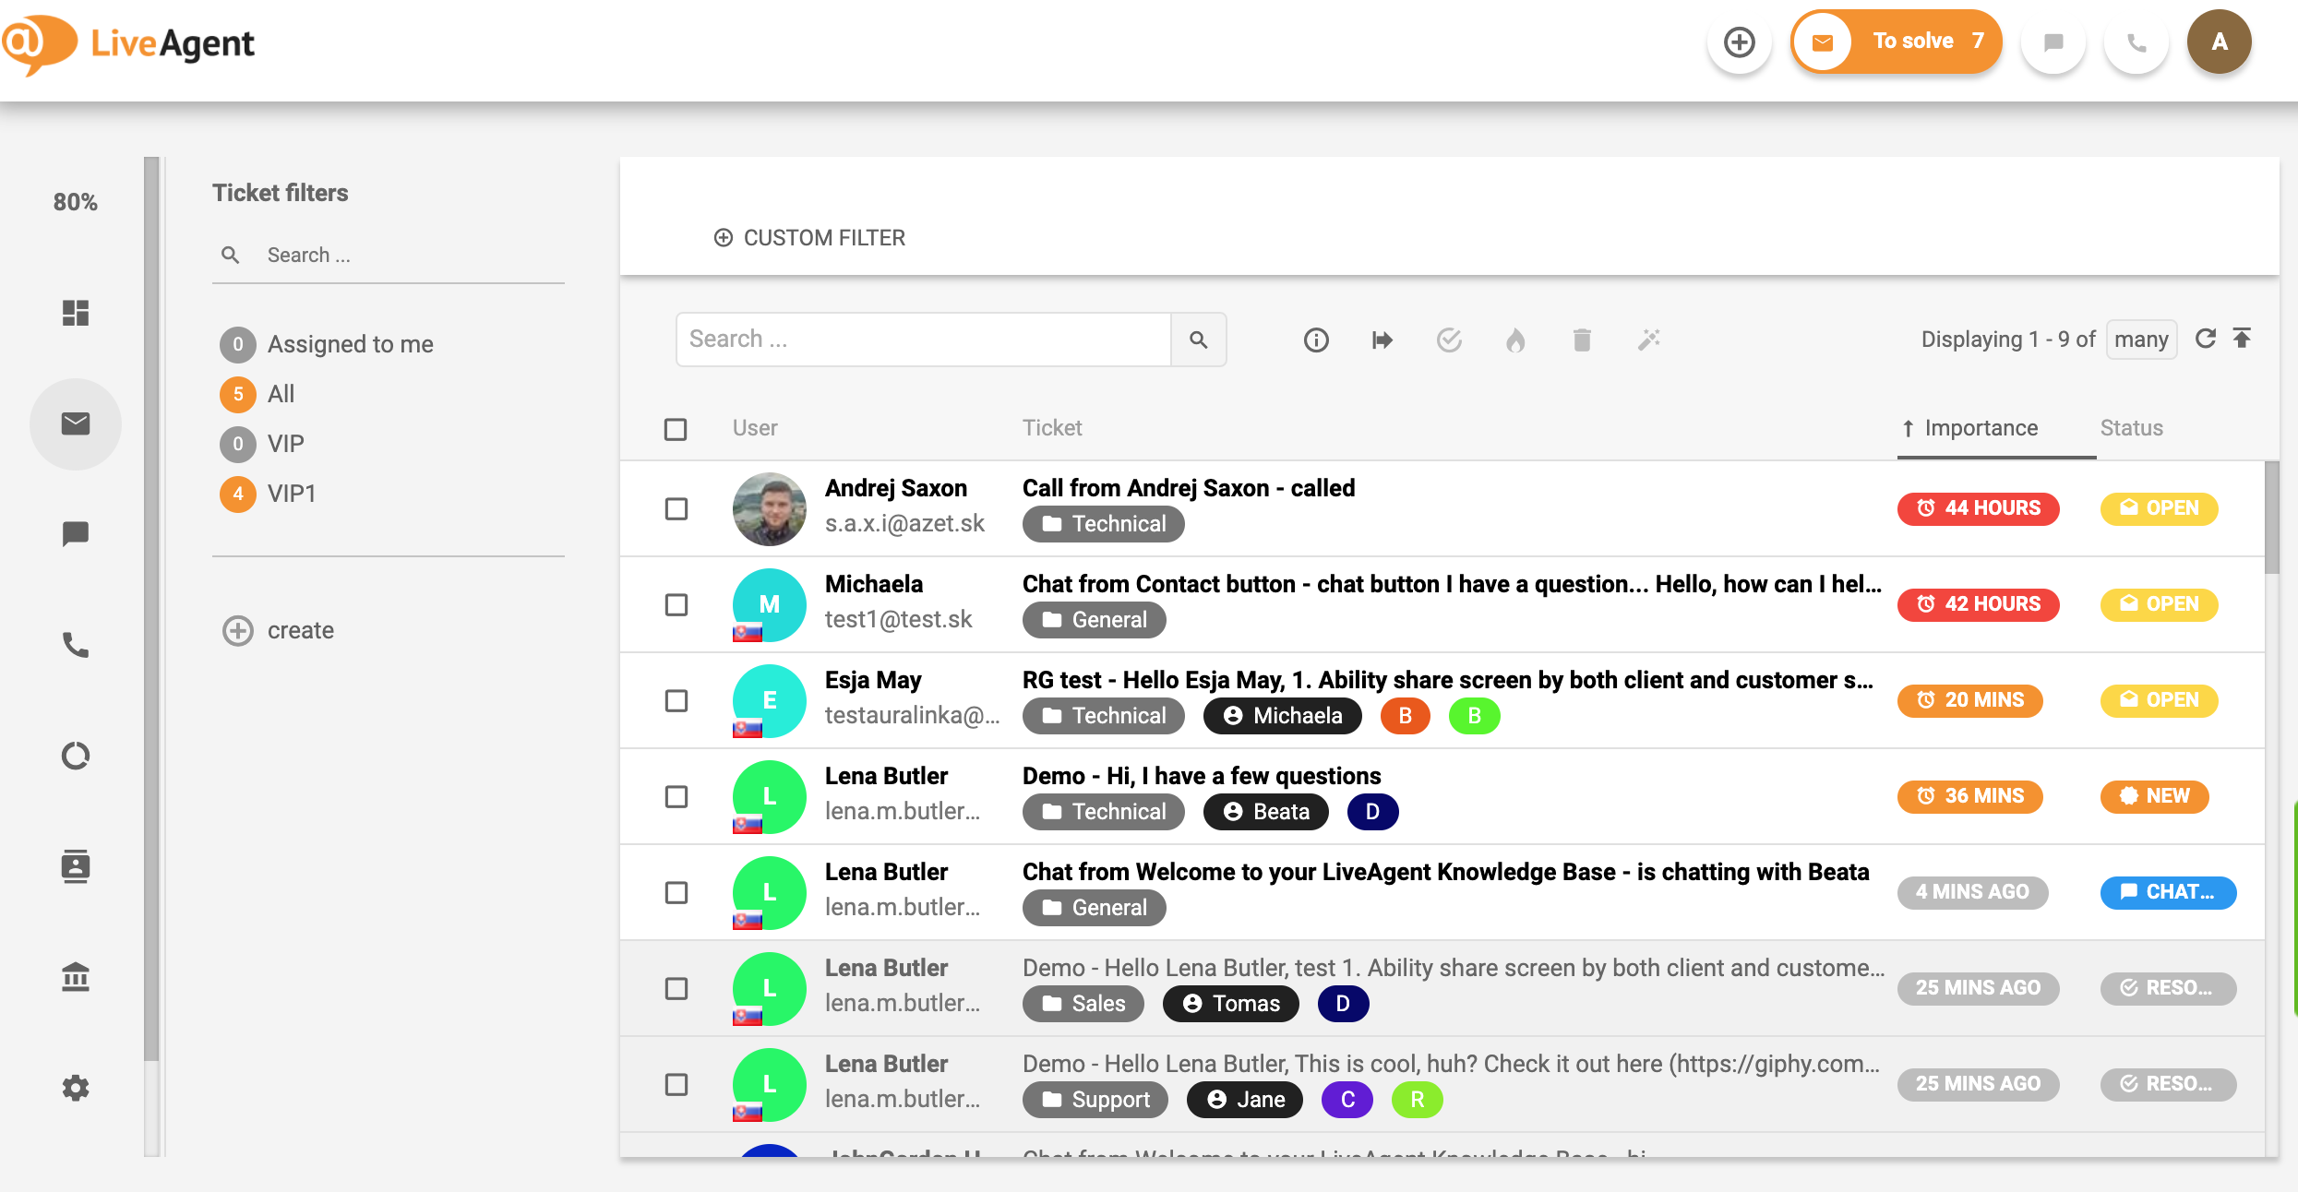2298x1192 pixels.
Task: Select all tickets using header checkbox
Action: coord(676,429)
